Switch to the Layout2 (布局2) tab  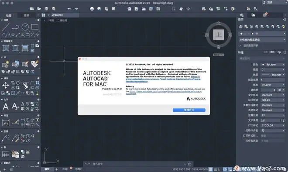[x=79, y=169]
